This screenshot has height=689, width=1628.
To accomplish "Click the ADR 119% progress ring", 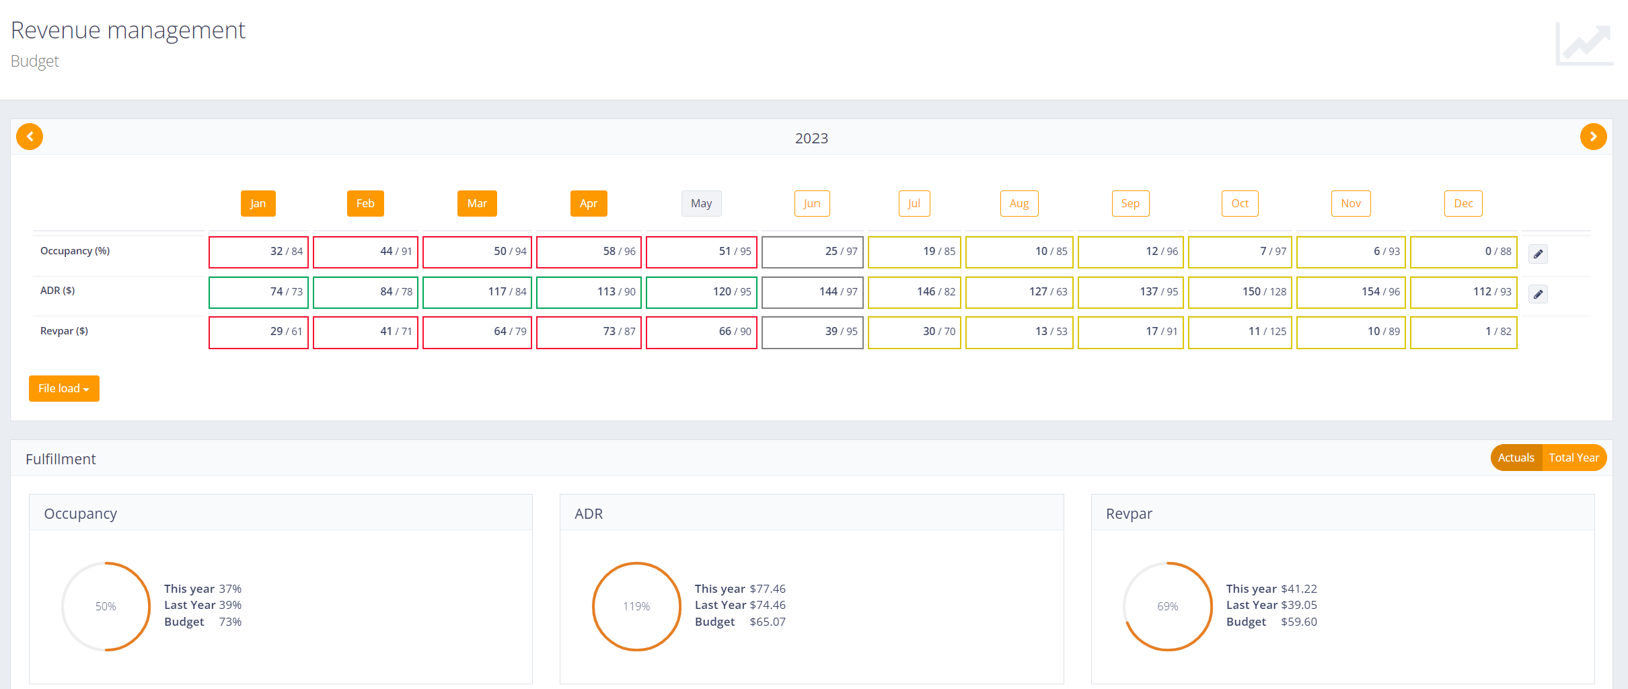I will 636,606.
